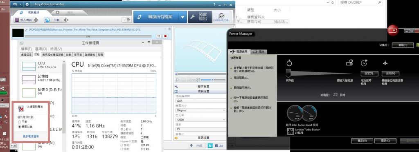Image resolution: width=419 pixels, height=152 pixels.
Task: Open the 更多電源選項 link in the power popup
Action: tap(30, 136)
